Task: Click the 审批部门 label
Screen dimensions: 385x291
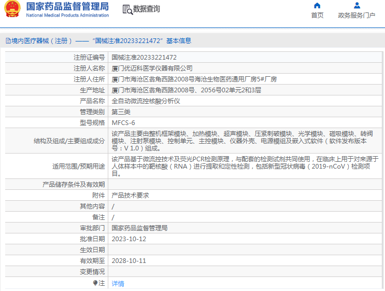Action: tap(93, 228)
